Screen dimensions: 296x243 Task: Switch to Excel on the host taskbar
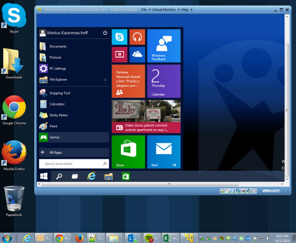170,238
